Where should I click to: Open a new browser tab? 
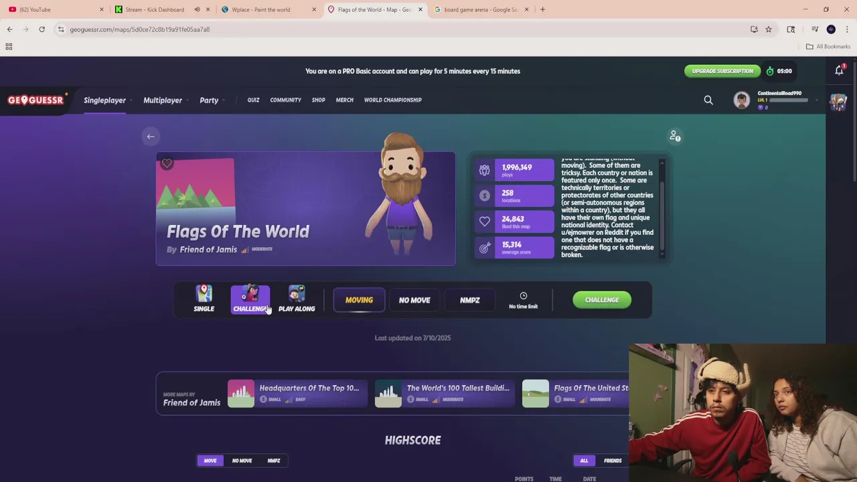click(542, 9)
